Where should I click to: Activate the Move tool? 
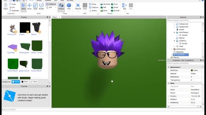29,6
